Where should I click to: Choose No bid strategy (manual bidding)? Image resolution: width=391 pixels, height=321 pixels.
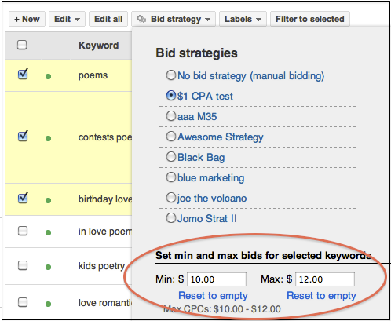[171, 75]
